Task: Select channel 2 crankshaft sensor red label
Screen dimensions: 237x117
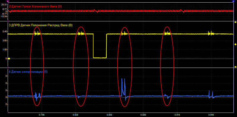Action: (35, 7)
